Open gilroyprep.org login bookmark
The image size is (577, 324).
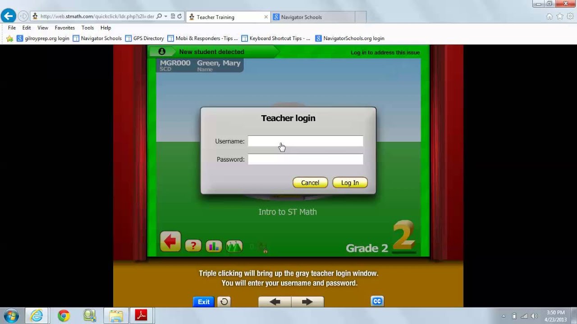click(43, 38)
